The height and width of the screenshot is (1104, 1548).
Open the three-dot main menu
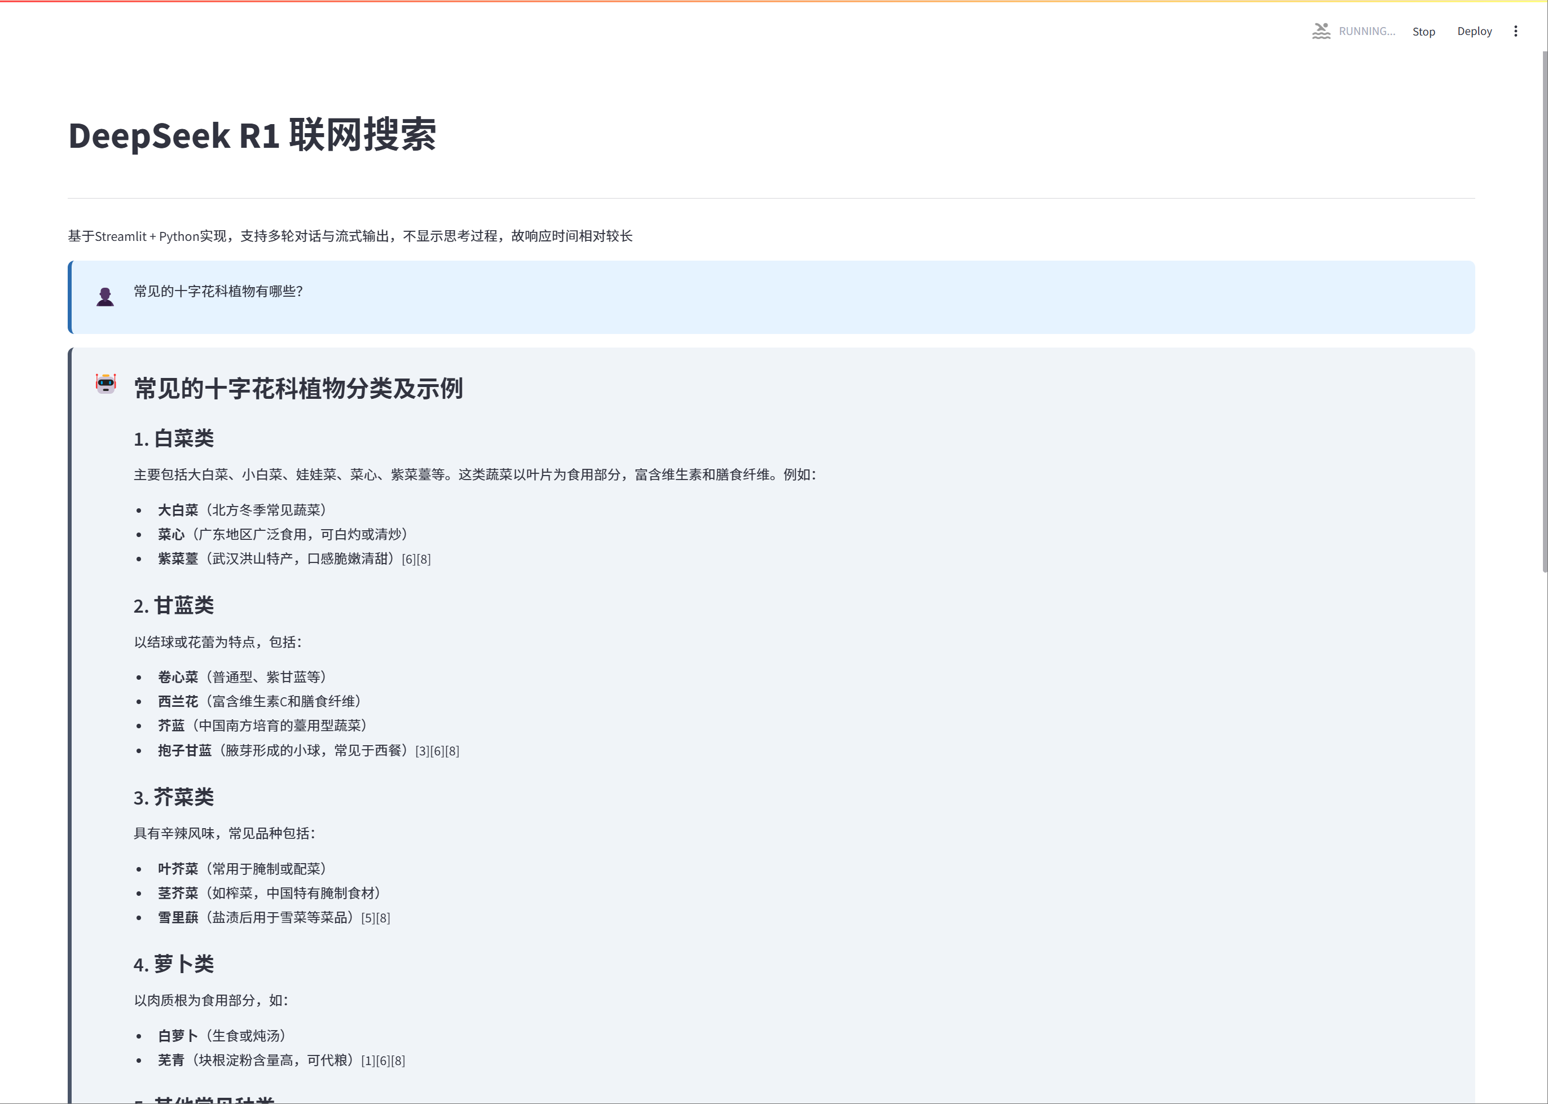click(1515, 31)
